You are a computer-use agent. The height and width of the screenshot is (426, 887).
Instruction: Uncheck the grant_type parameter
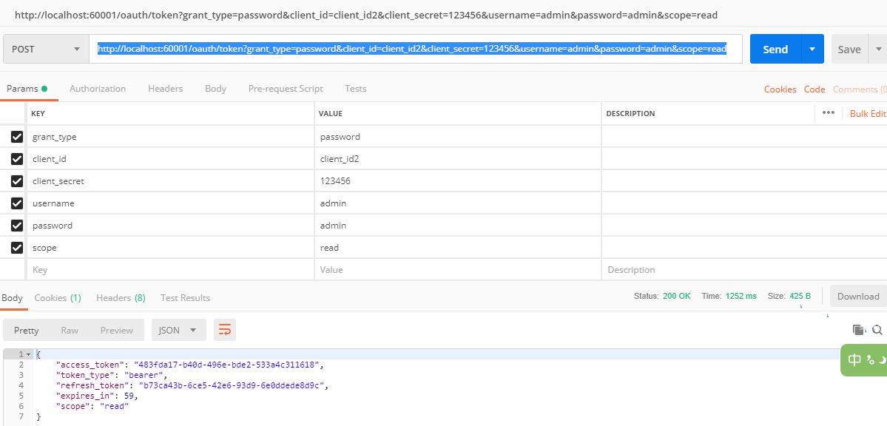point(17,136)
